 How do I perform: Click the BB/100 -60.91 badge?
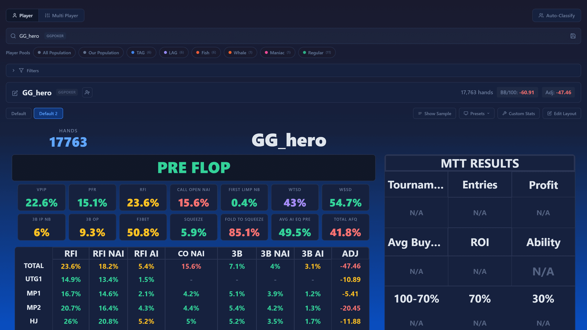(x=517, y=92)
